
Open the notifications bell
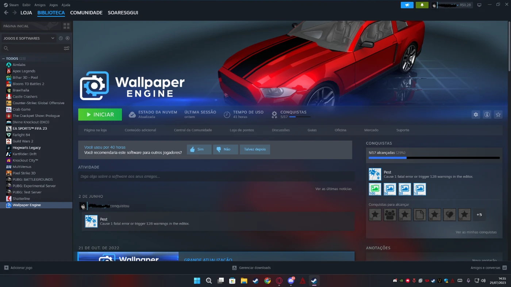point(422,5)
